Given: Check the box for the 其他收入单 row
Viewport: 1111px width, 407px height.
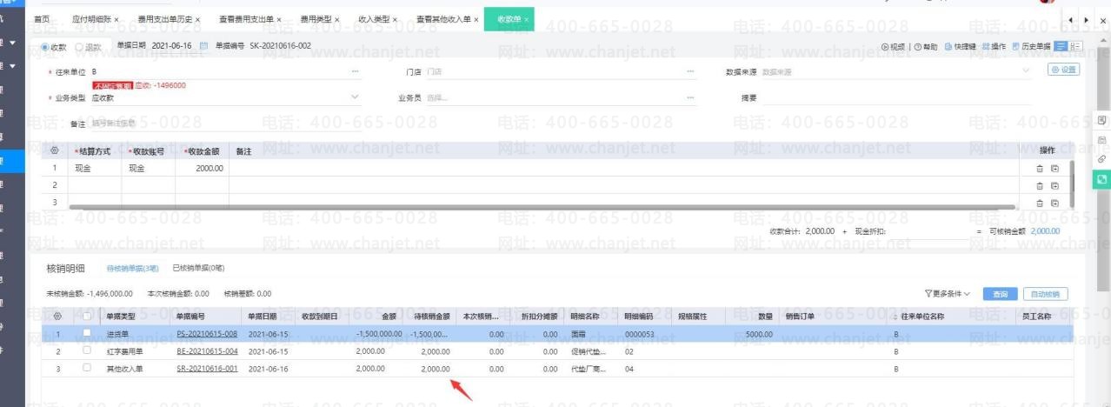Looking at the screenshot, I should pyautogui.click(x=87, y=368).
